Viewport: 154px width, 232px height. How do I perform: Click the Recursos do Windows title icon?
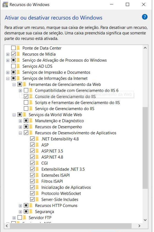[x=5, y=4]
